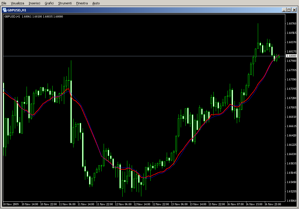This screenshot has width=299, height=209.
Task: Click the 13 Nov 14:00 time label
Action: tap(198, 204)
